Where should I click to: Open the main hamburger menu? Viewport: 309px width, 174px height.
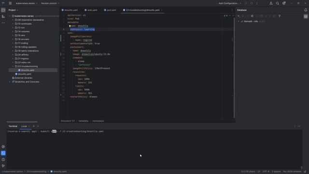(10, 3)
